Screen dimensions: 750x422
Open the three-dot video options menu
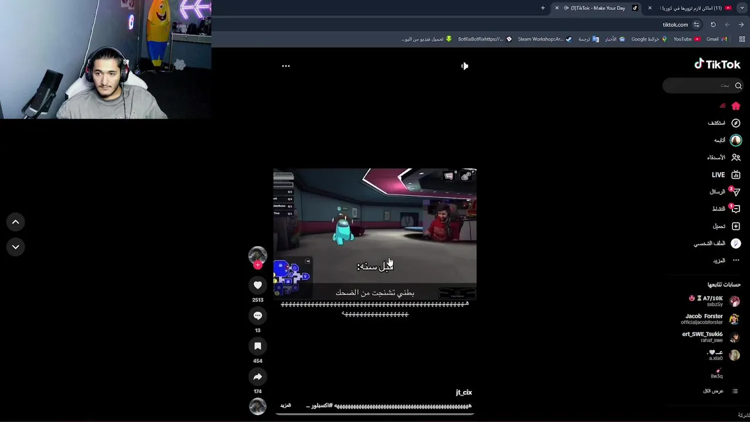tap(286, 66)
